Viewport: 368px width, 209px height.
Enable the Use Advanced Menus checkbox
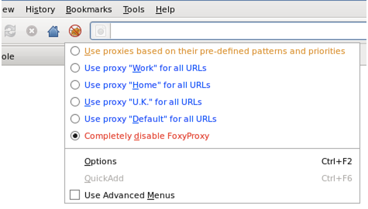[x=75, y=195]
